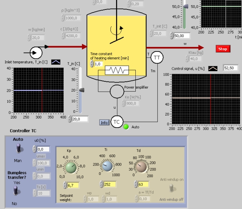
Task: Click the Ktau [kg] field showing 40,0
Action: [x=195, y=59]
